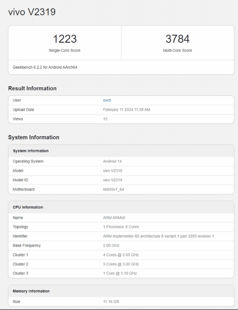Click the memory size 11.16 GB value
This screenshot has width=238, height=310.
tap(111, 302)
